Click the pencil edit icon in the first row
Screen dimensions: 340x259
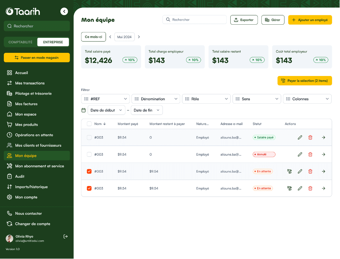pos(300,137)
